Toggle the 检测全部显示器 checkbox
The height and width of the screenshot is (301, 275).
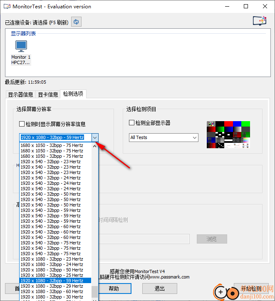coord(131,123)
